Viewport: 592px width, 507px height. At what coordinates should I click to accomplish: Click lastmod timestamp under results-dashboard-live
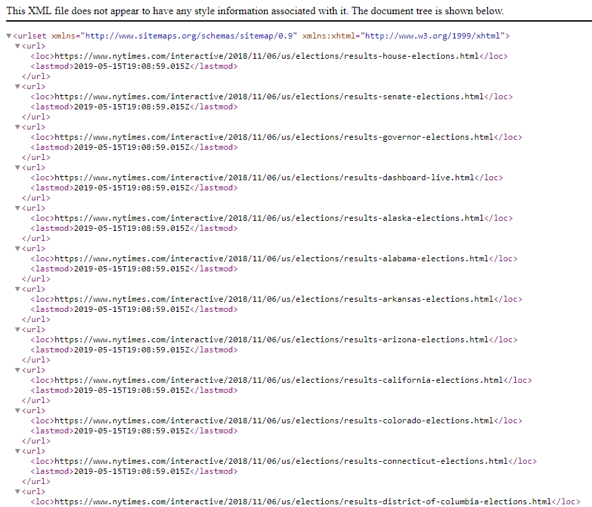132,188
